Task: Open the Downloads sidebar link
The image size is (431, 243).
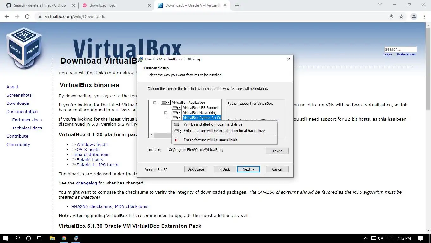Action: tap(18, 103)
